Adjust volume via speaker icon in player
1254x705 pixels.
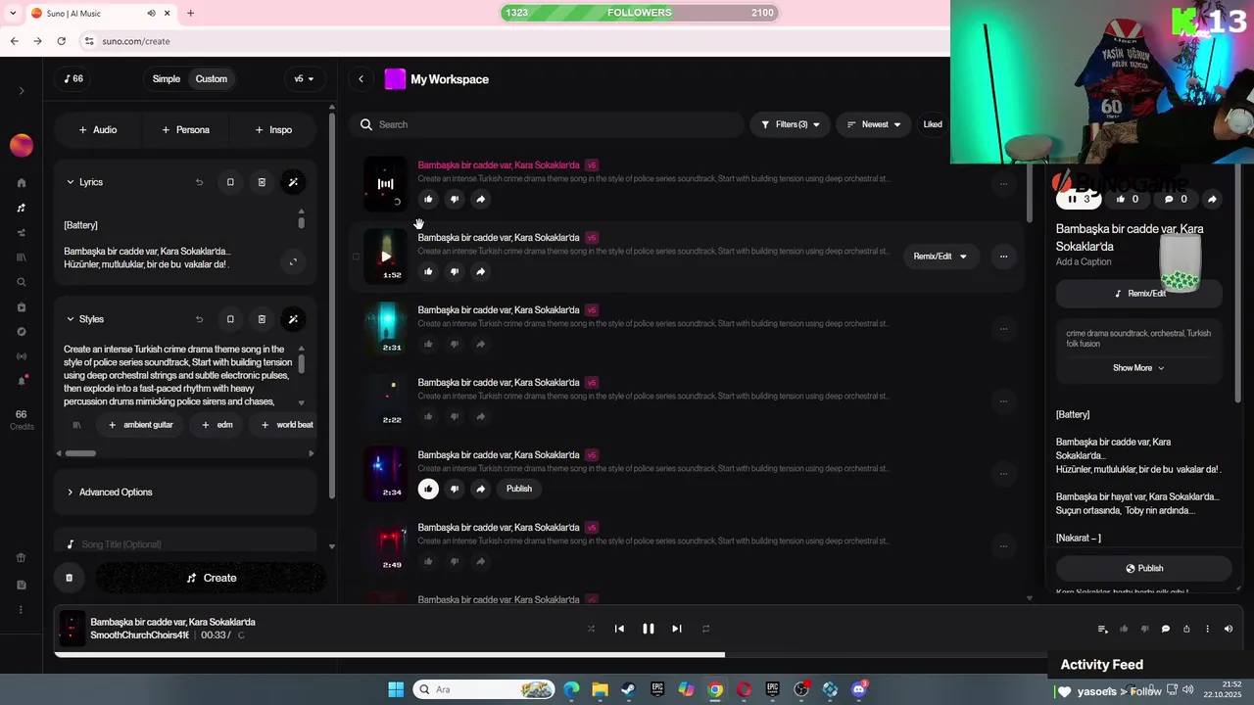(1228, 629)
